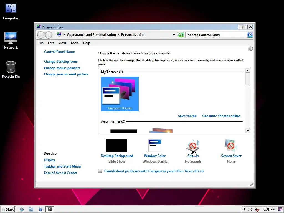Click the Search Control Panel field

216,35
